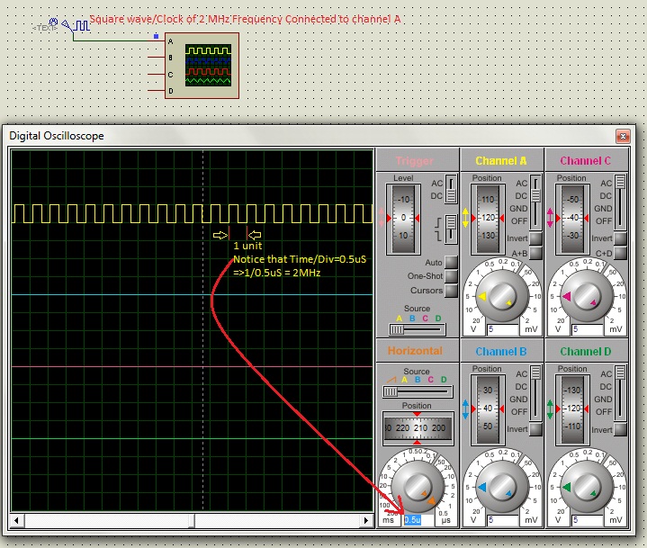Click the Channel A coupling mode slider
The height and width of the screenshot is (548, 647).
[535, 202]
